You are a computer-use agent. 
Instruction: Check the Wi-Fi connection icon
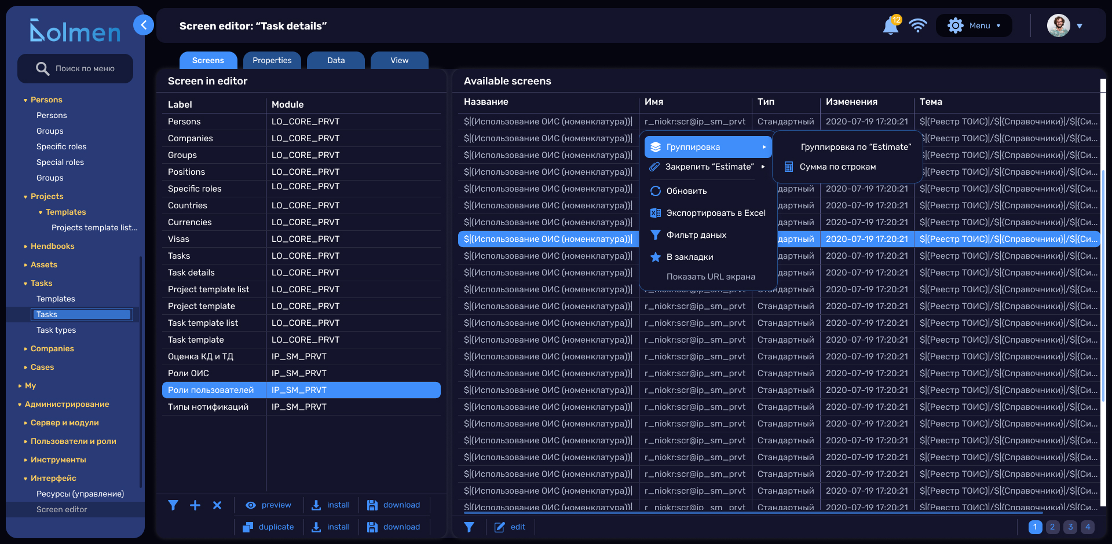pyautogui.click(x=918, y=25)
